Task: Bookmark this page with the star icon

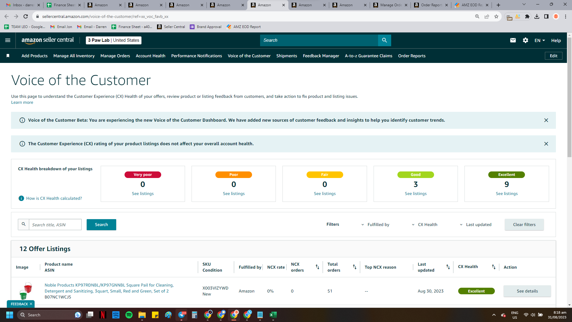Action: tap(496, 16)
